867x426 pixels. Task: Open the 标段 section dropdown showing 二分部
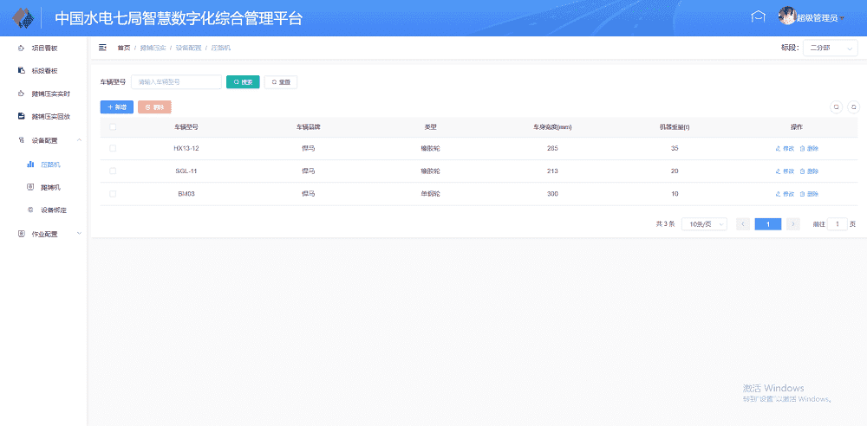tap(830, 48)
